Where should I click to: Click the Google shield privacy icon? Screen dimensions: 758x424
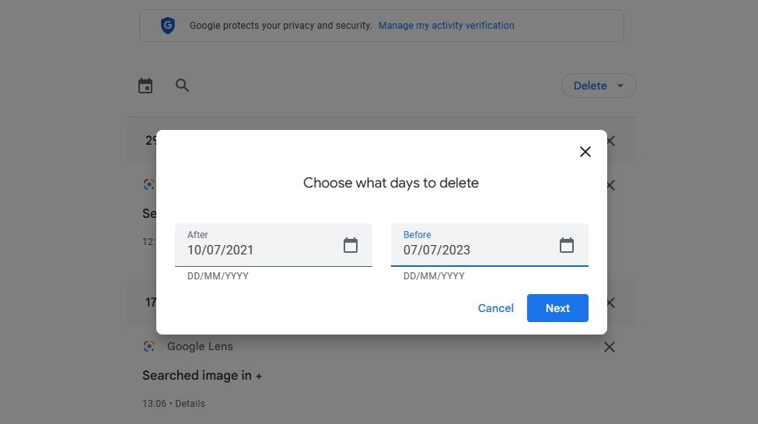click(x=167, y=26)
